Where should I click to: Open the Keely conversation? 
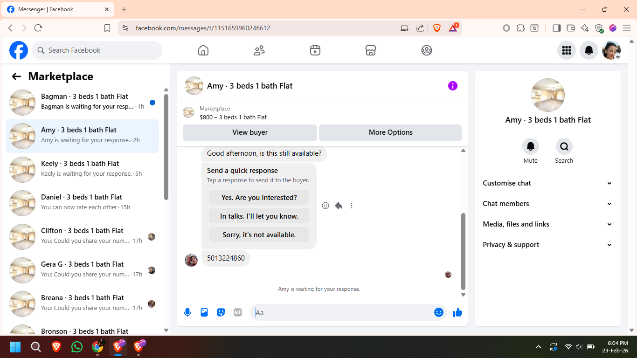click(x=82, y=170)
